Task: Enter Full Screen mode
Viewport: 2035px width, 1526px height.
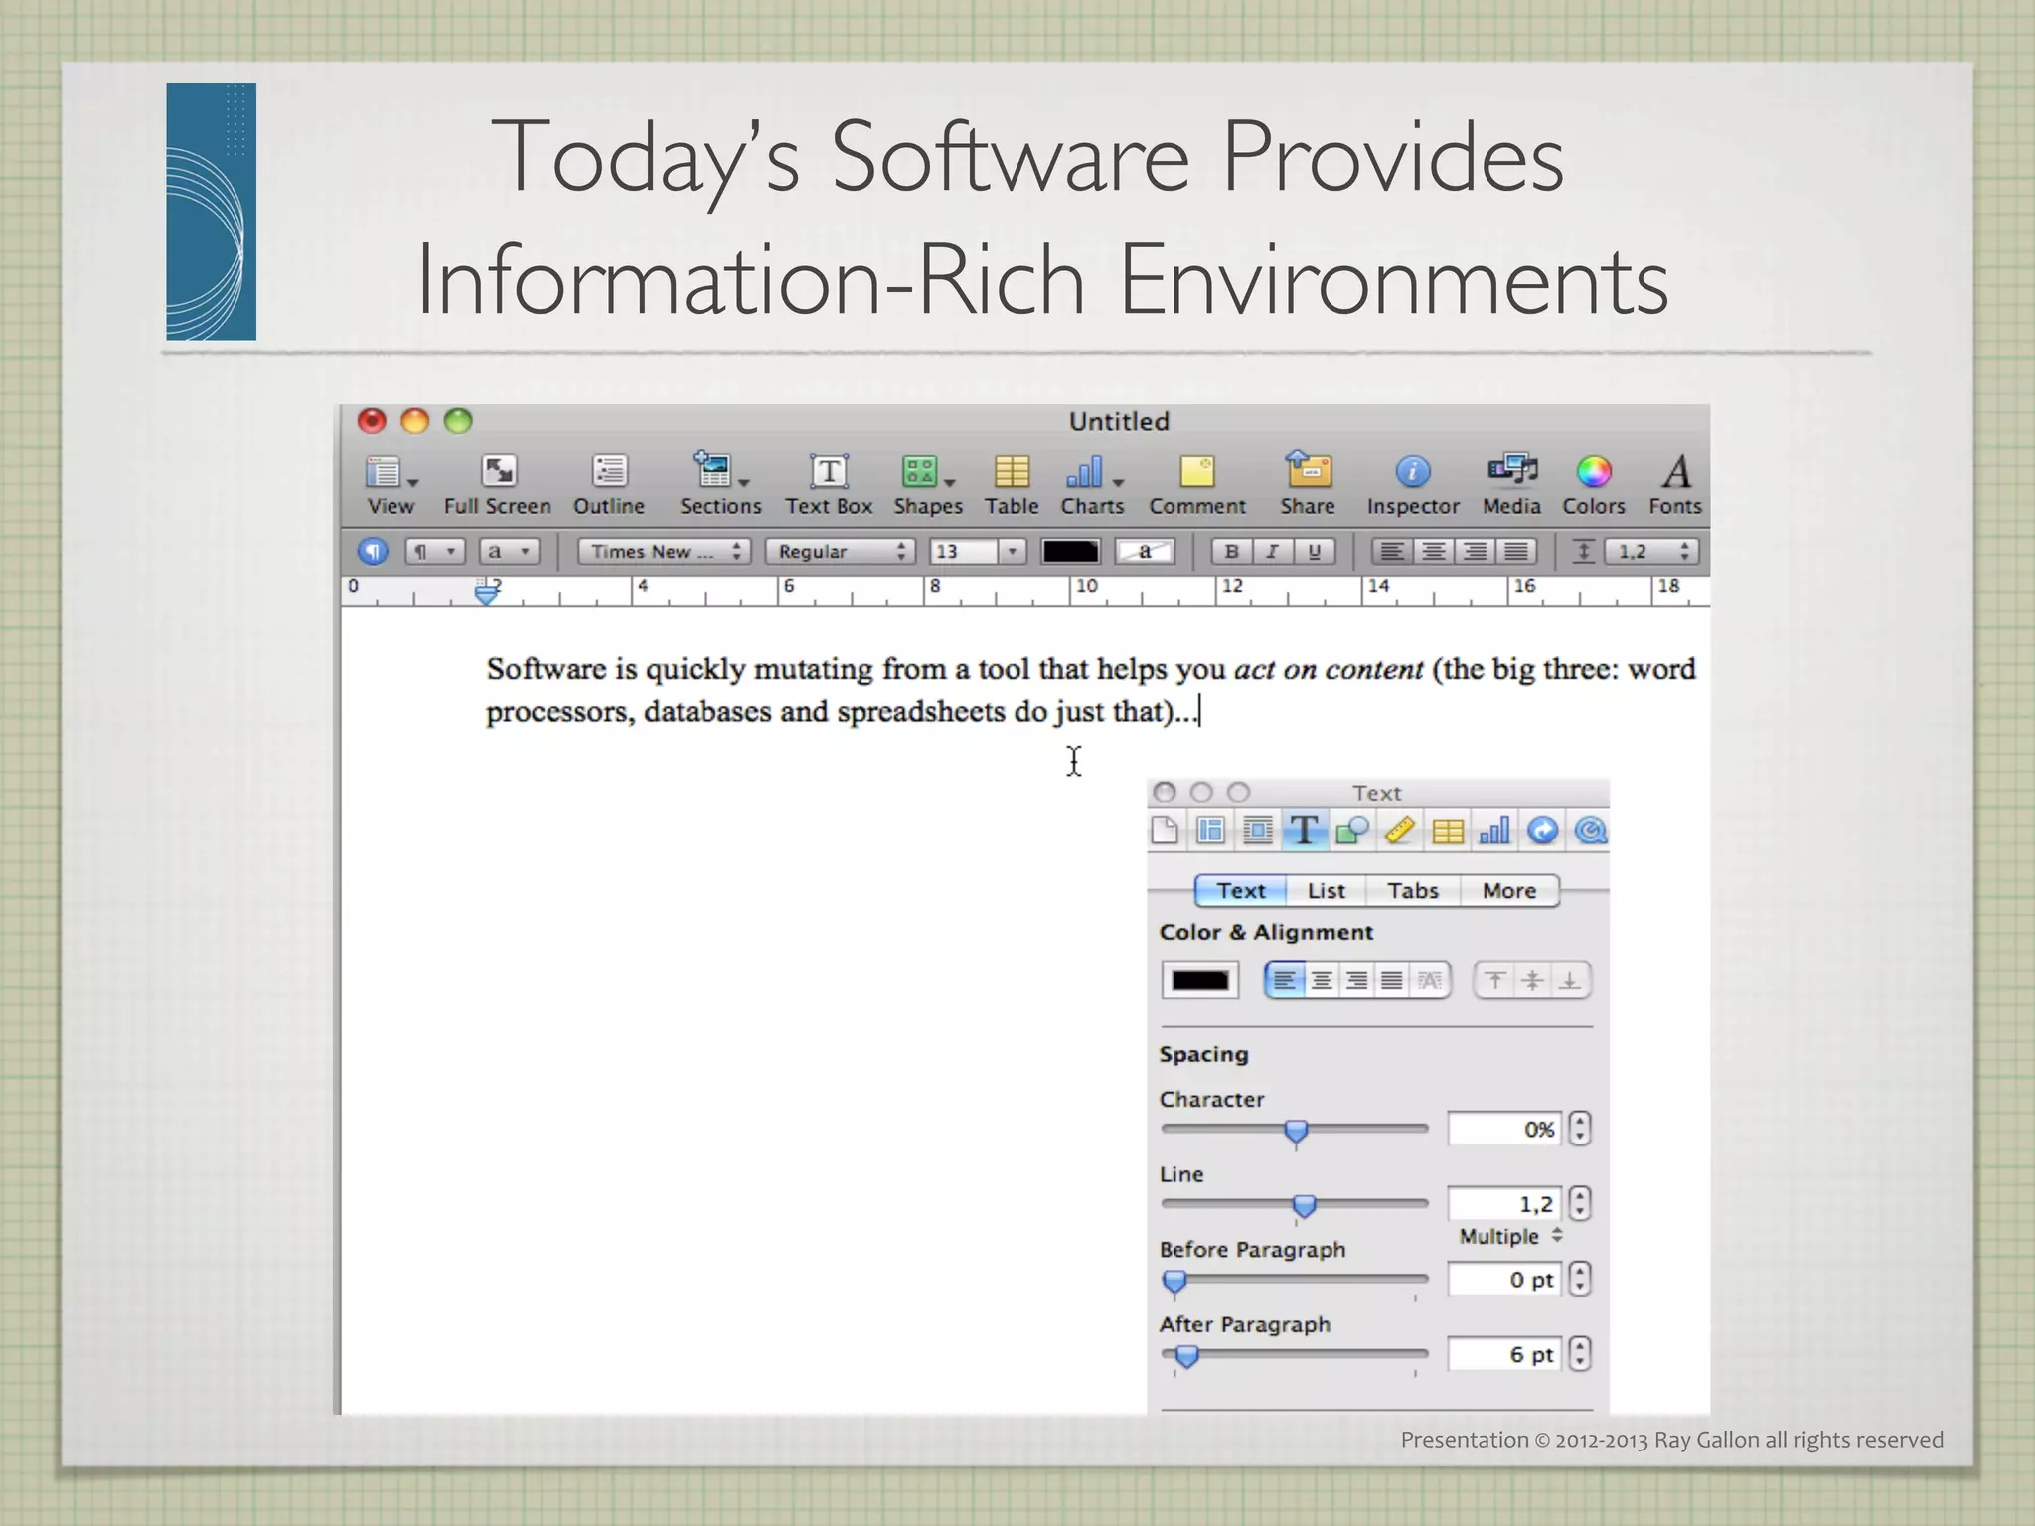Action: click(497, 485)
